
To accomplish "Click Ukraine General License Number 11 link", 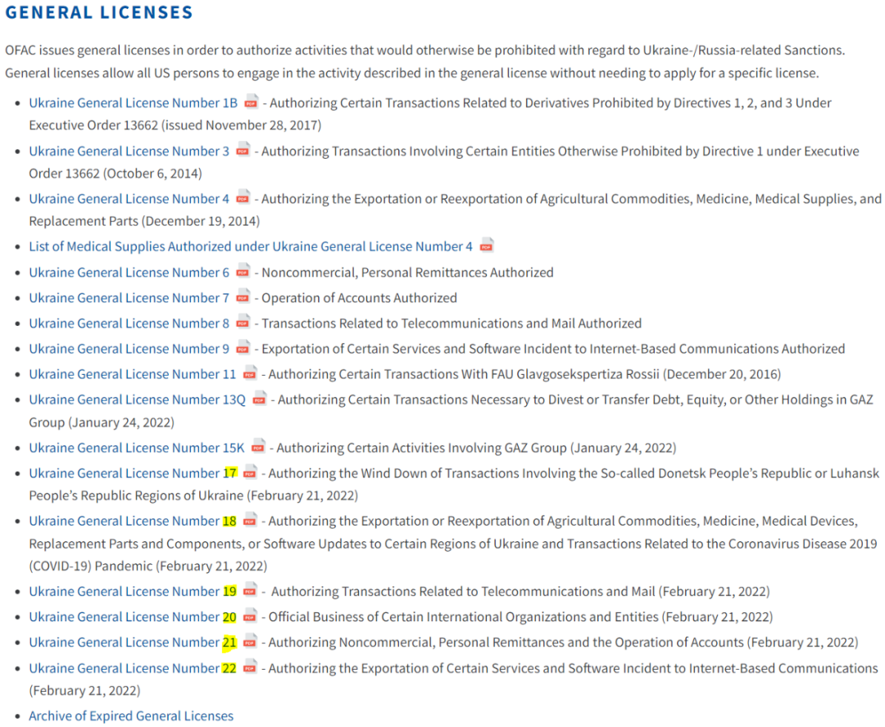I will coord(132,374).
